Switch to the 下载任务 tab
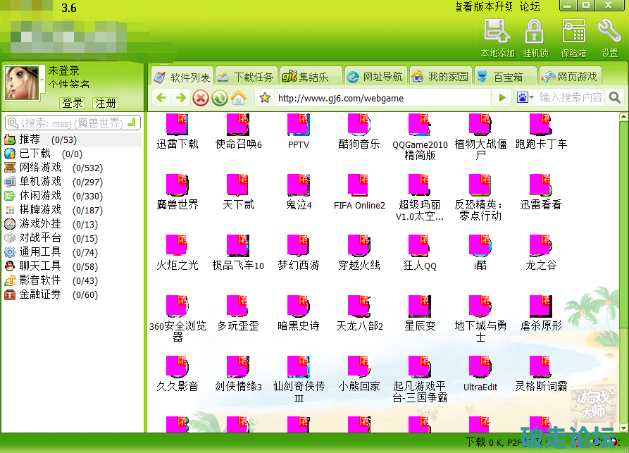The height and width of the screenshot is (453, 629). [x=246, y=77]
